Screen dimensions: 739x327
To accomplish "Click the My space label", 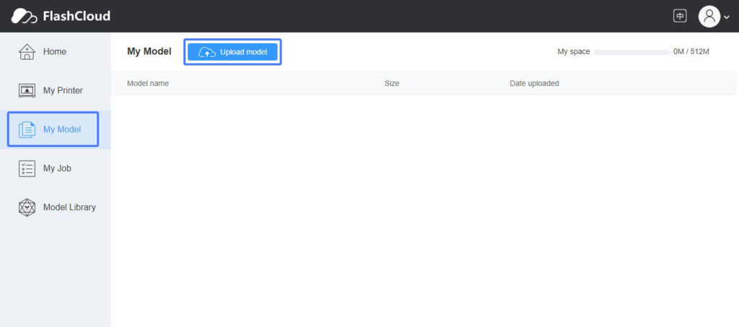I will click(x=574, y=52).
